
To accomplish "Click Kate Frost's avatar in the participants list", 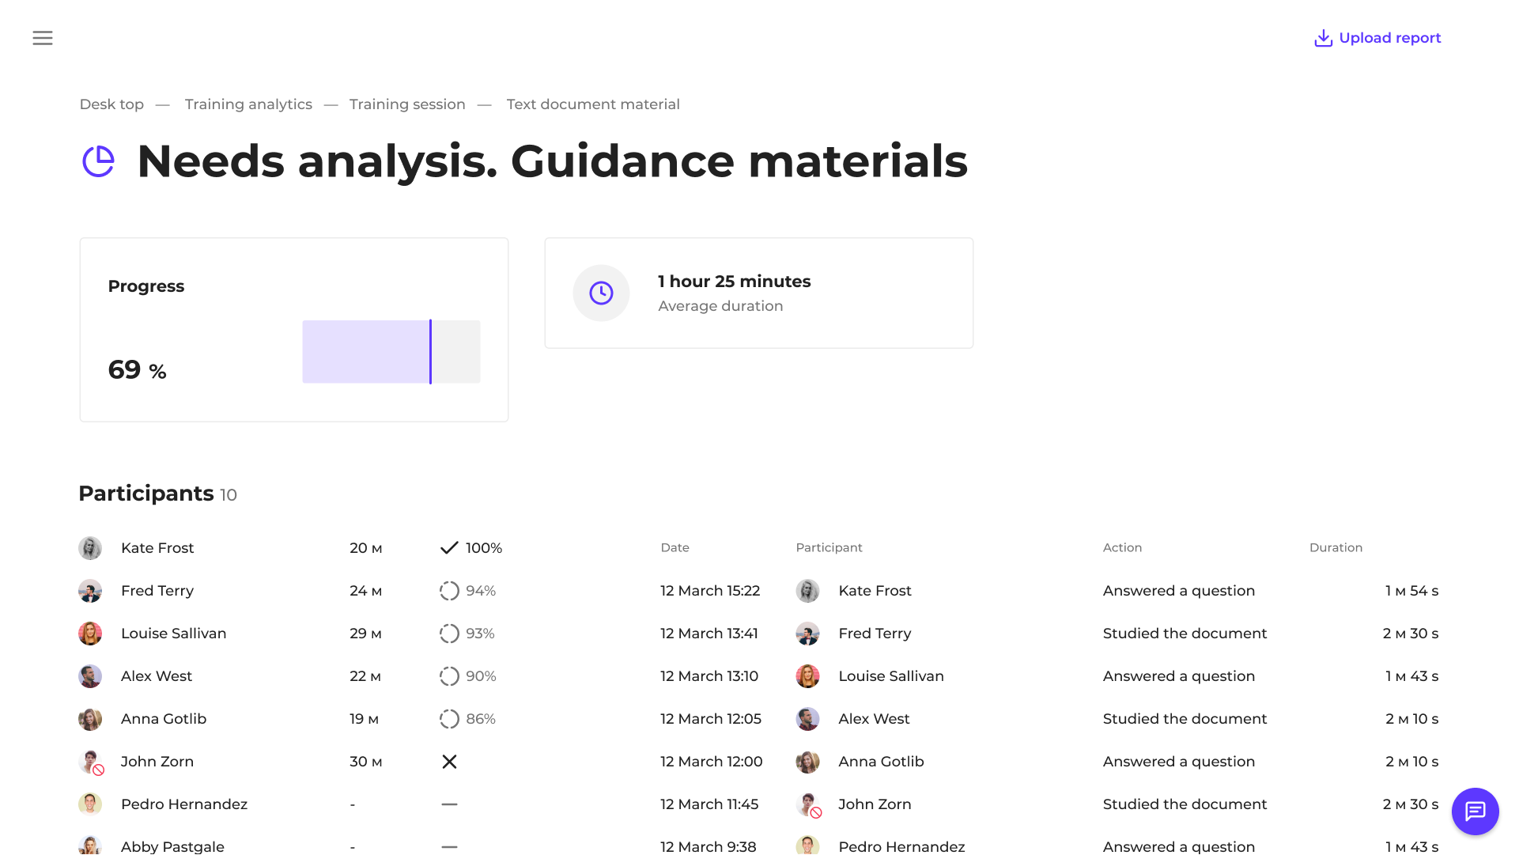I will (90, 548).
